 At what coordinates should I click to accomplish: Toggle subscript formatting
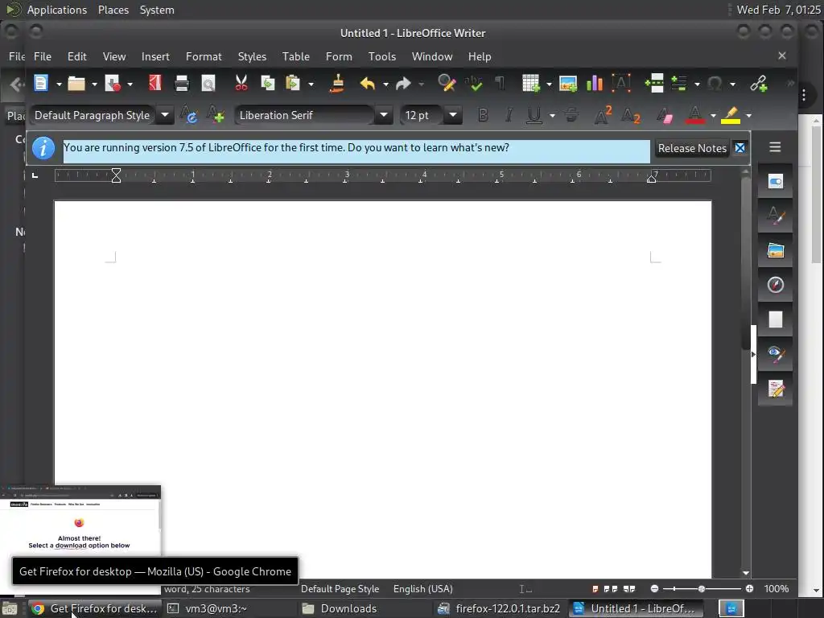(630, 115)
